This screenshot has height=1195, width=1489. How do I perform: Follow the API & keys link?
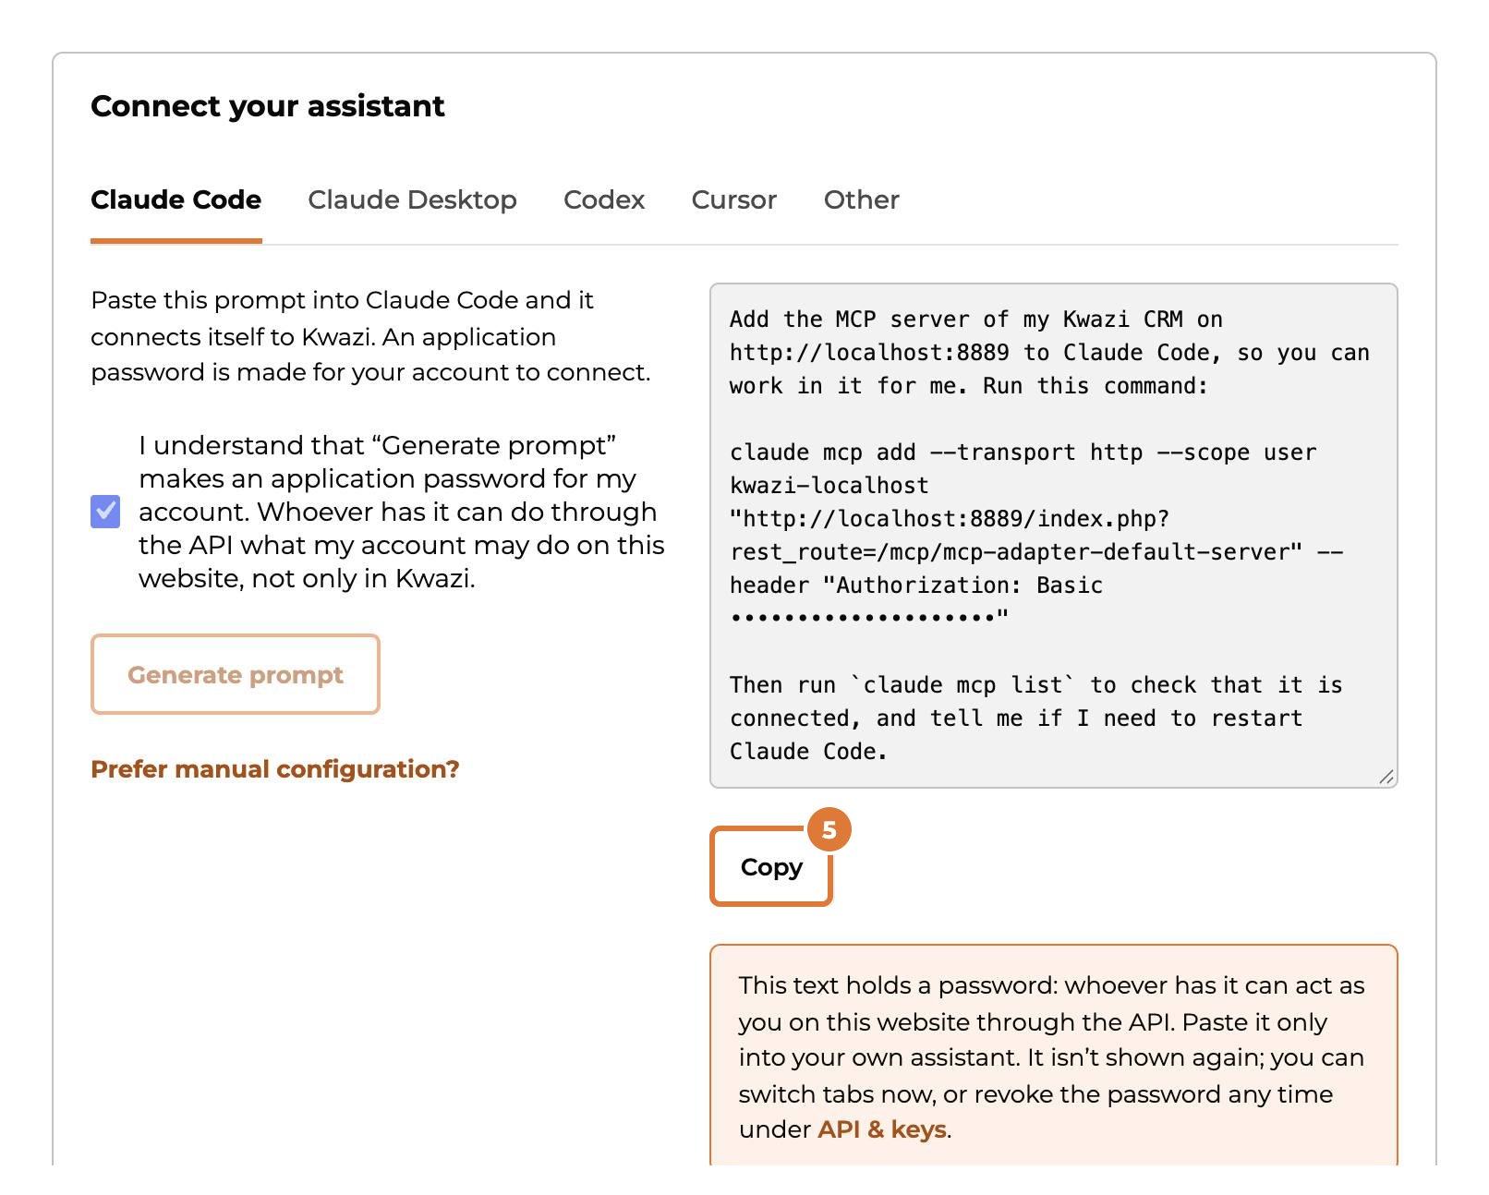(882, 1129)
